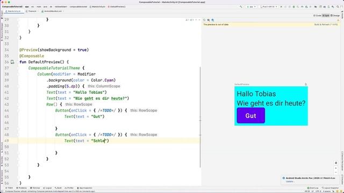Open the Logcat tool window
Viewport: 344px width, 193px height.
(x=47, y=188)
